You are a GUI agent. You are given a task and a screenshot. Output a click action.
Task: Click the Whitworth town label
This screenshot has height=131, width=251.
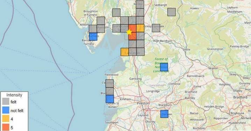(x=197, y=120)
